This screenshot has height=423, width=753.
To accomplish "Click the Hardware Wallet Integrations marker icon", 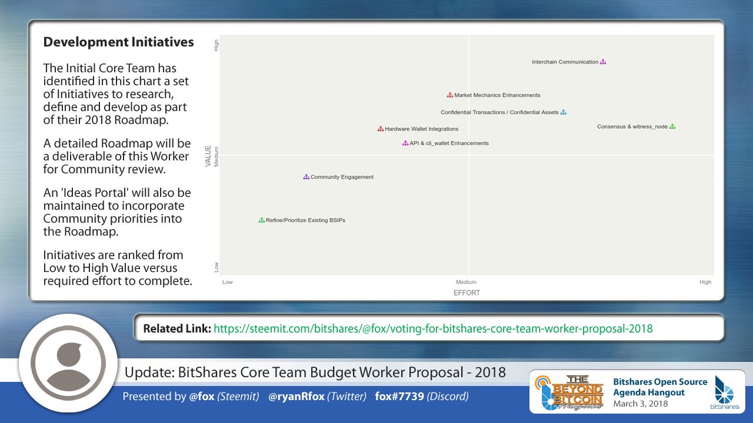I will 381,129.
